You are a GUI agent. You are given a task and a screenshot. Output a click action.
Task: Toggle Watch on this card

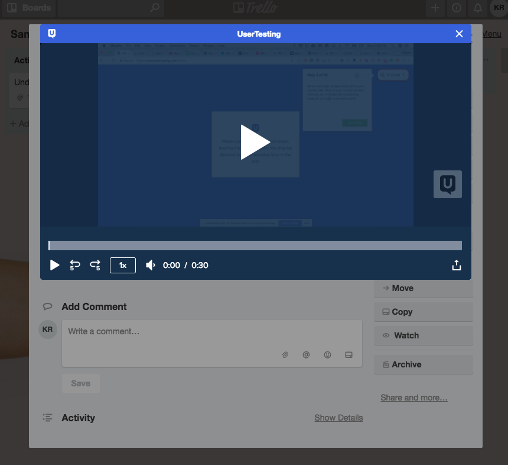424,335
